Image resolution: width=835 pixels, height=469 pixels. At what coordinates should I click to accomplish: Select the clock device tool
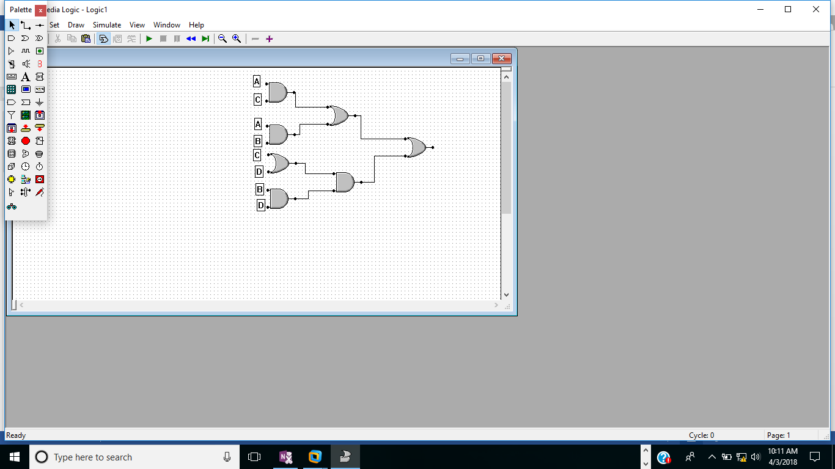[25, 165]
